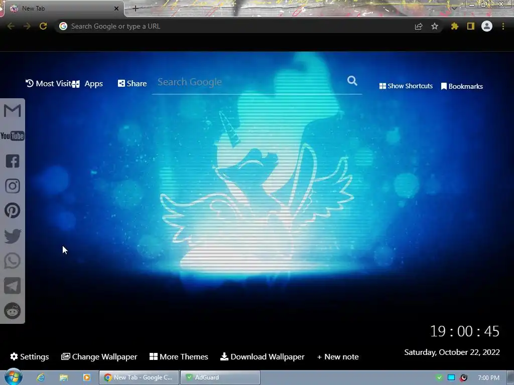Click the AdGuard green shield tray icon
The width and height of the screenshot is (514, 385).
point(439,378)
